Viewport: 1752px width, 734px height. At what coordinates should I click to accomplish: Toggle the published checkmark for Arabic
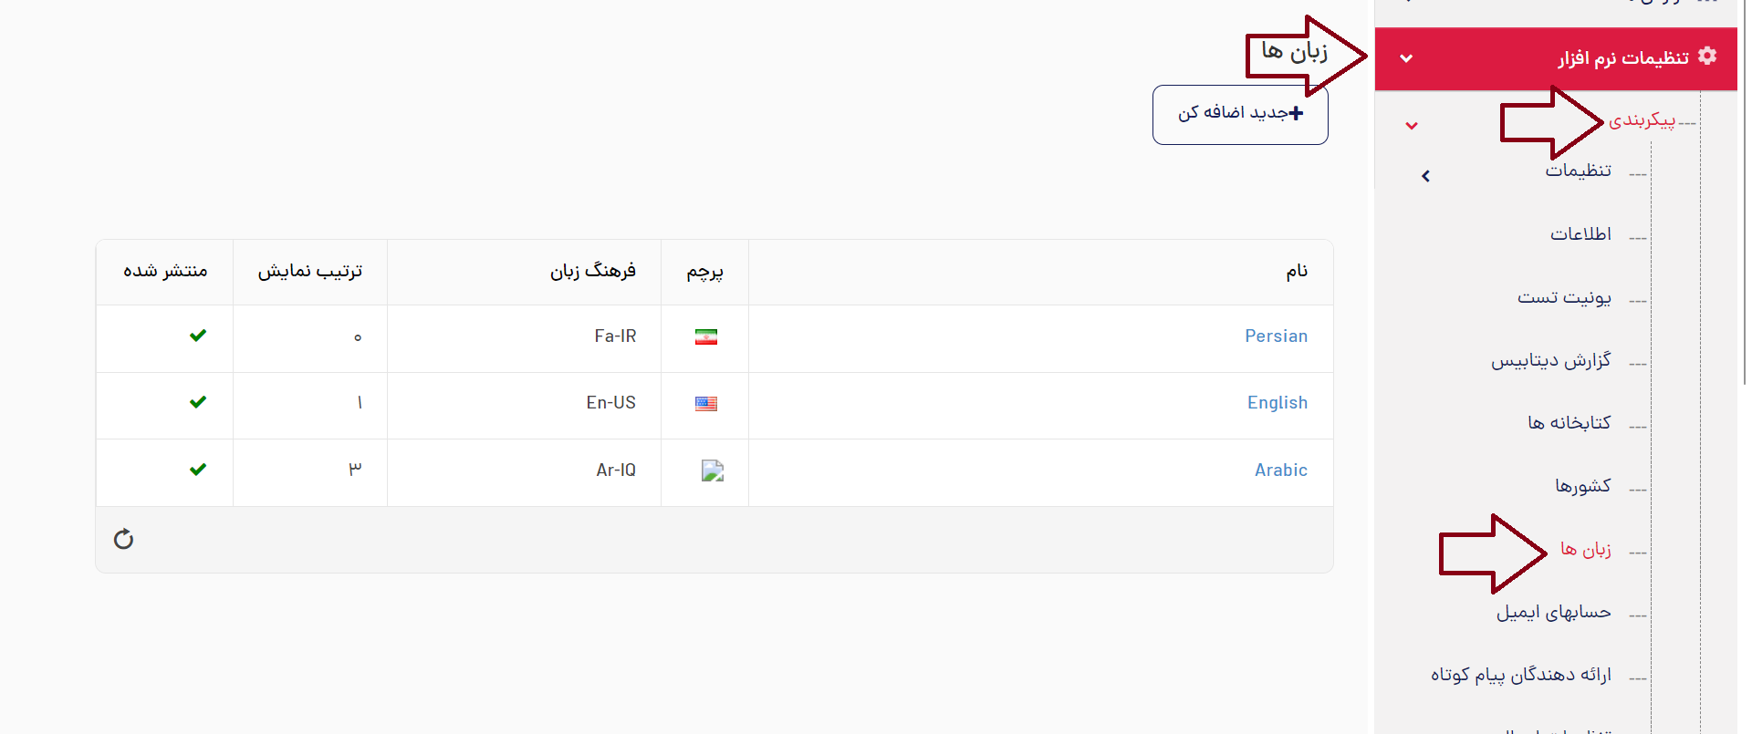tap(198, 470)
